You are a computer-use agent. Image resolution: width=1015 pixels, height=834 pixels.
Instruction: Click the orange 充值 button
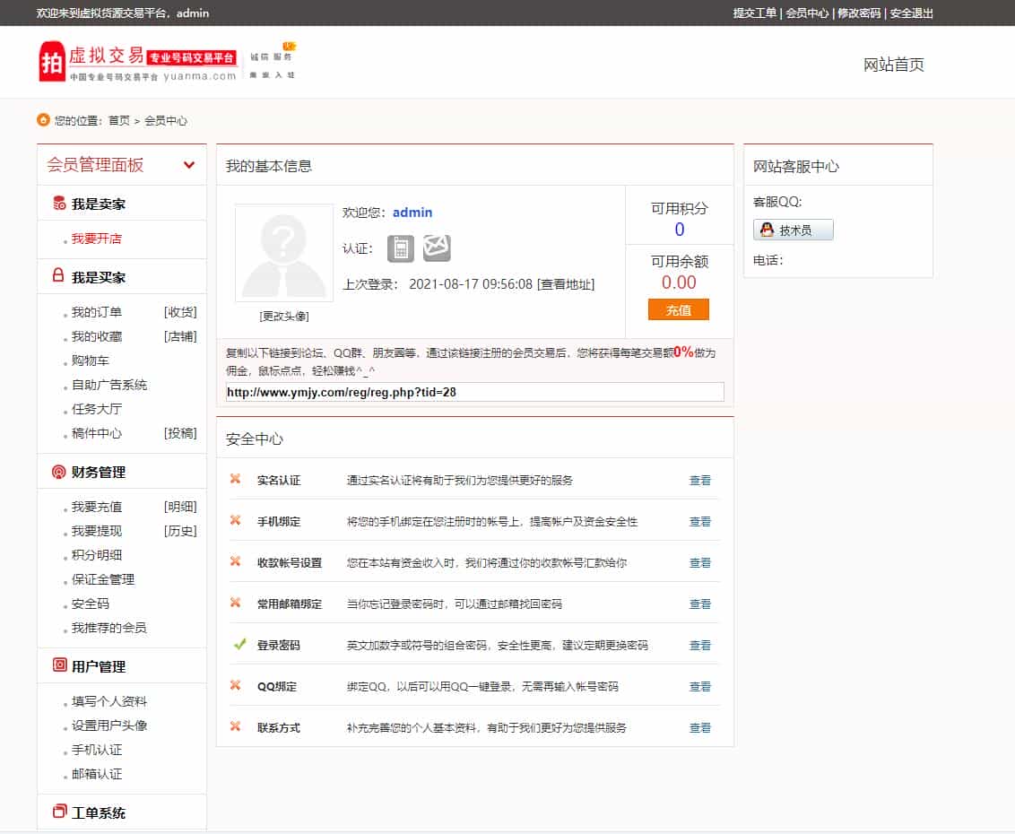(x=679, y=309)
